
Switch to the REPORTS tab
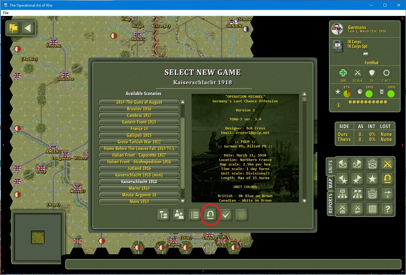coord(330,203)
